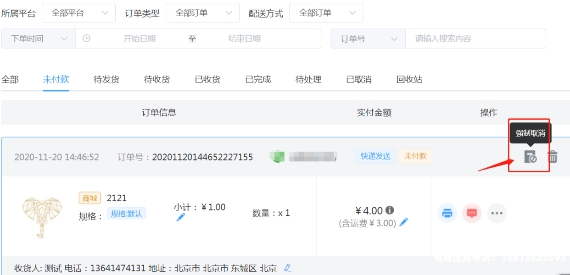The image size is (570, 275).
Task: Expand the 下单时间 time type dropdown
Action: pyautogui.click(x=39, y=38)
